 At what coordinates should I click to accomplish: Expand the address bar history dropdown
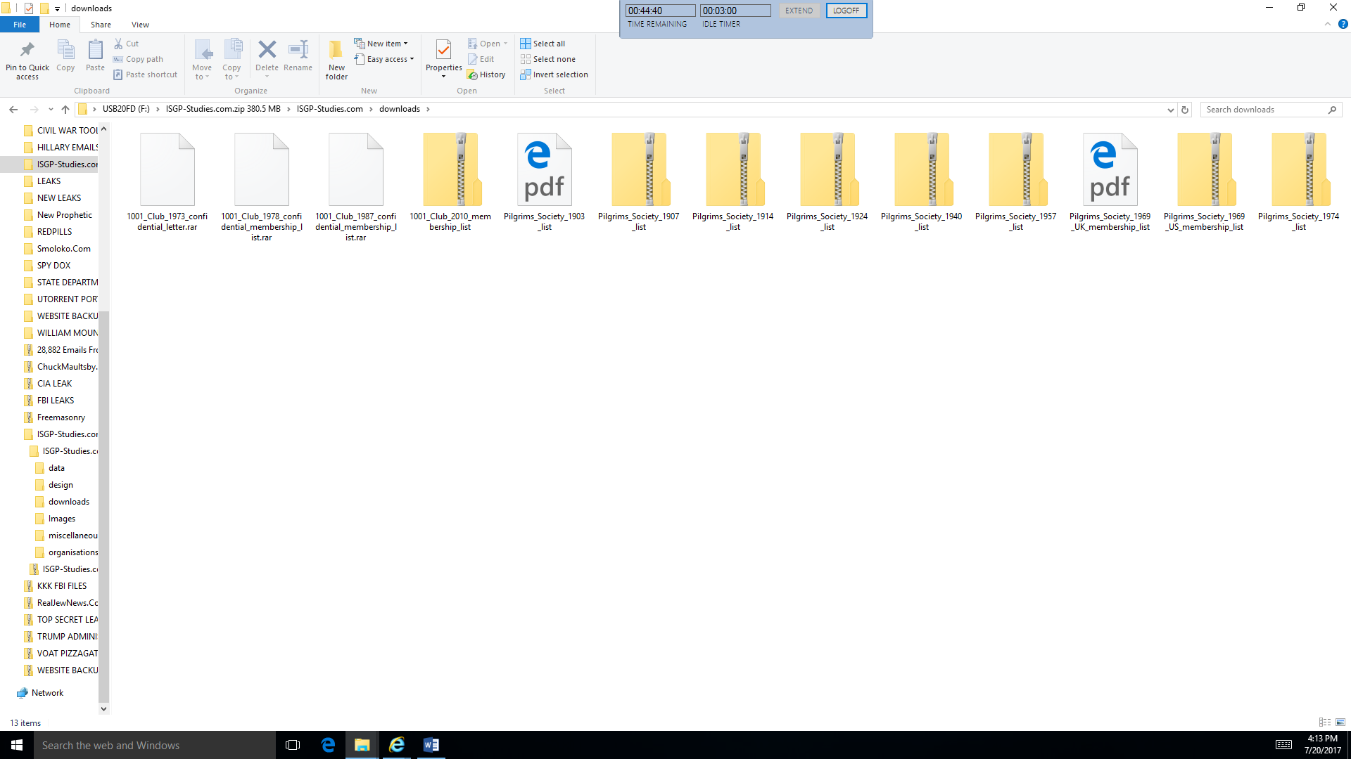pos(1170,110)
